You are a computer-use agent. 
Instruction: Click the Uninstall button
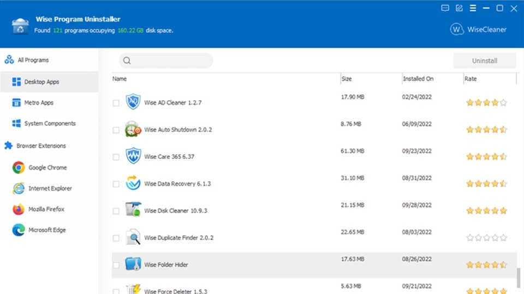(485, 60)
